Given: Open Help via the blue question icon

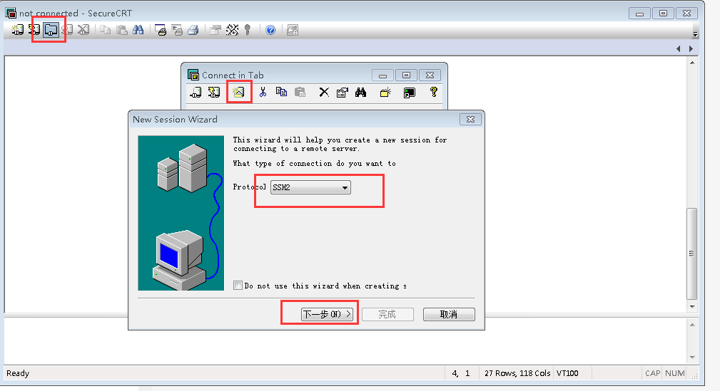Looking at the screenshot, I should 270,30.
